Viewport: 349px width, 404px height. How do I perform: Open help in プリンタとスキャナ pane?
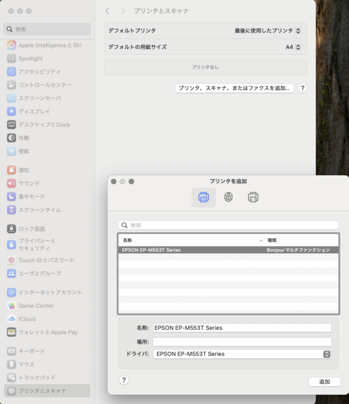pyautogui.click(x=302, y=88)
